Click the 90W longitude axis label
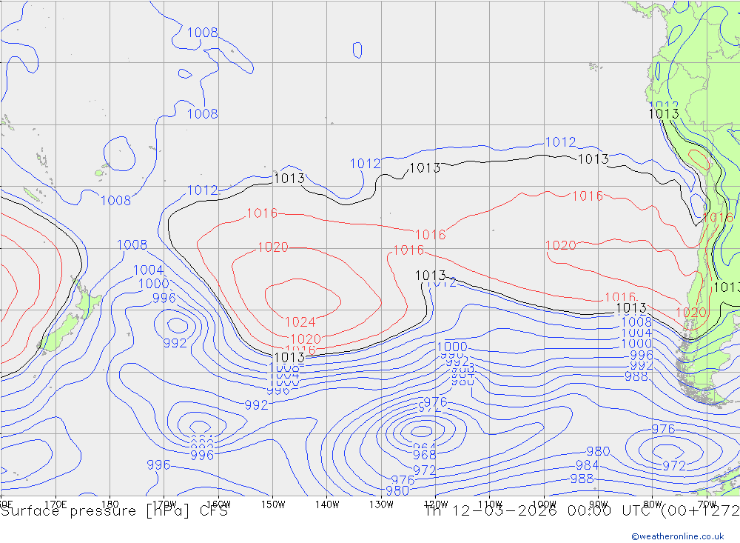 point(599,504)
